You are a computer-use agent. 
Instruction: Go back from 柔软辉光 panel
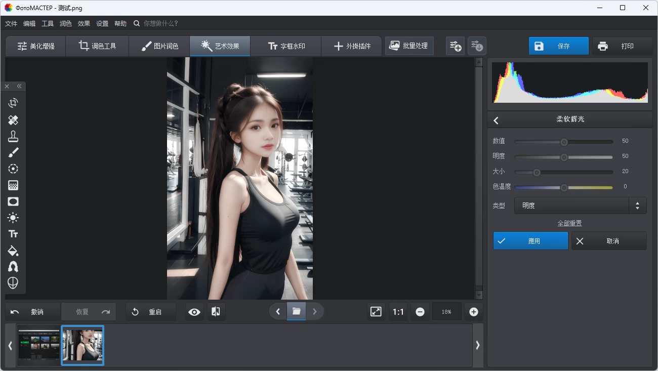click(496, 120)
